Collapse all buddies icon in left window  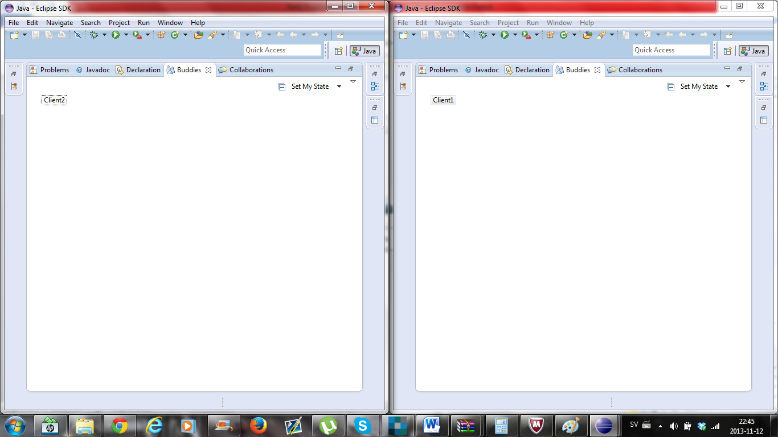click(281, 86)
